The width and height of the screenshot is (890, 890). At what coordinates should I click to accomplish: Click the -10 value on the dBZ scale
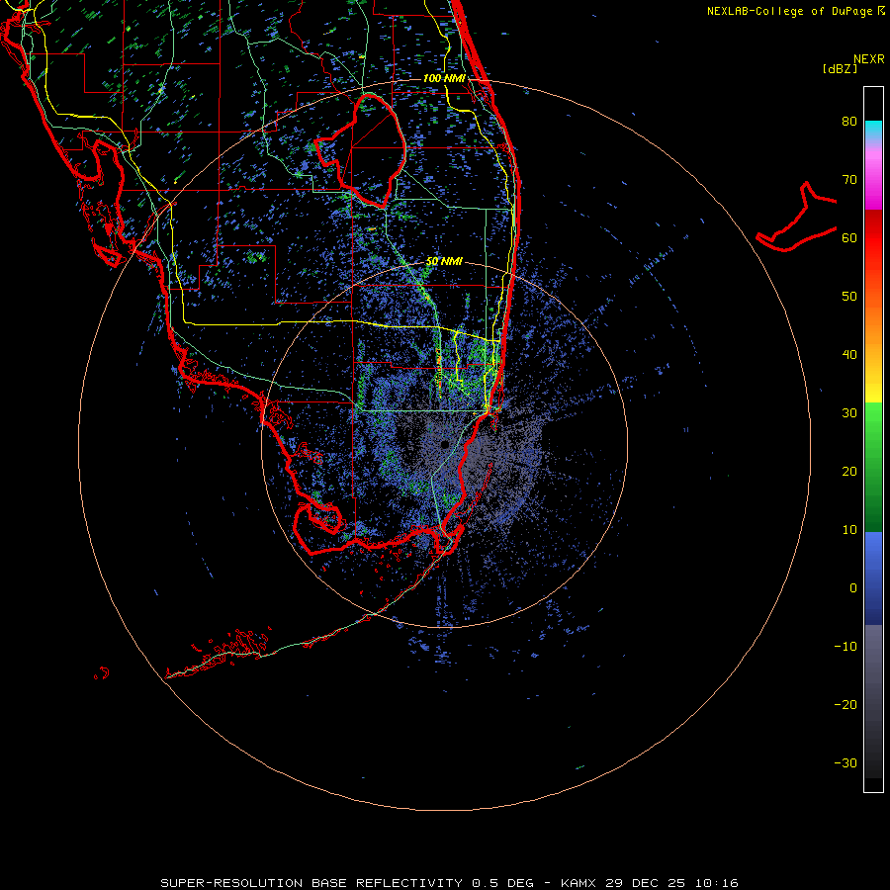tap(845, 647)
